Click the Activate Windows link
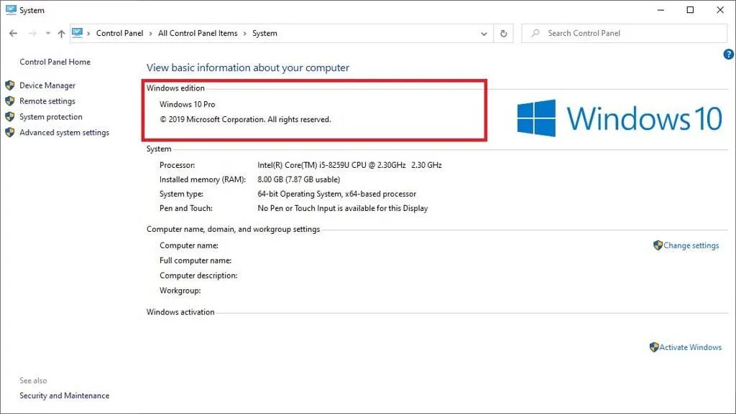736x414 pixels. [690, 347]
